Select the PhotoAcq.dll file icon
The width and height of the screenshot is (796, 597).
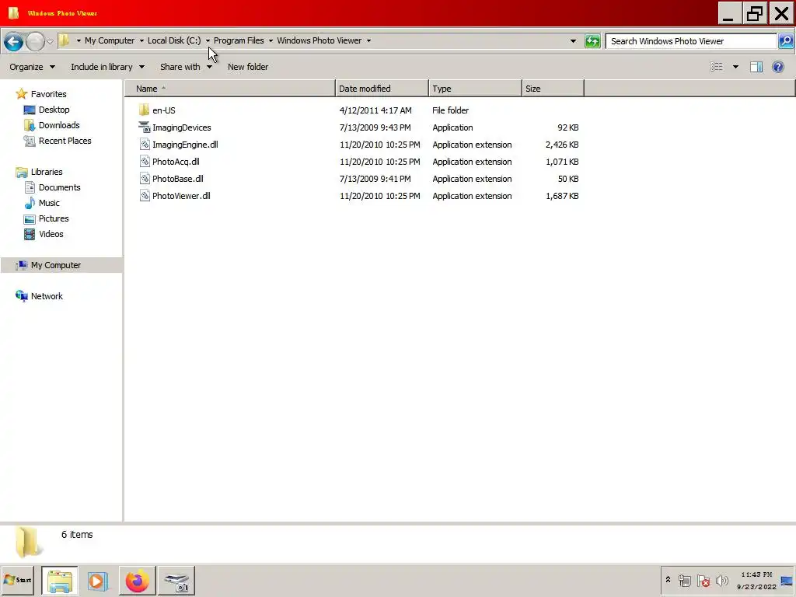pyautogui.click(x=145, y=162)
